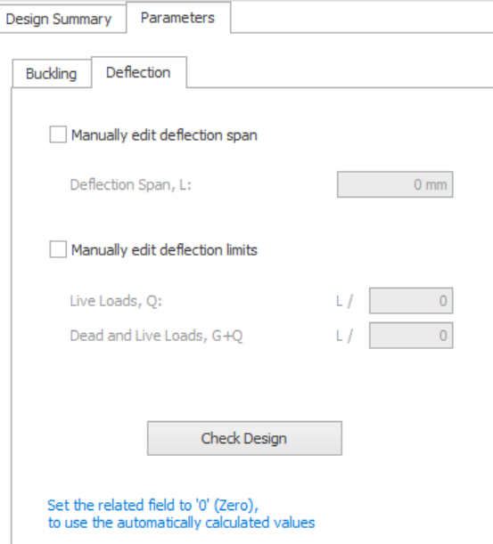493x544 pixels.
Task: Click the 'Manually edit deflection limits' label text
Action: click(x=164, y=250)
